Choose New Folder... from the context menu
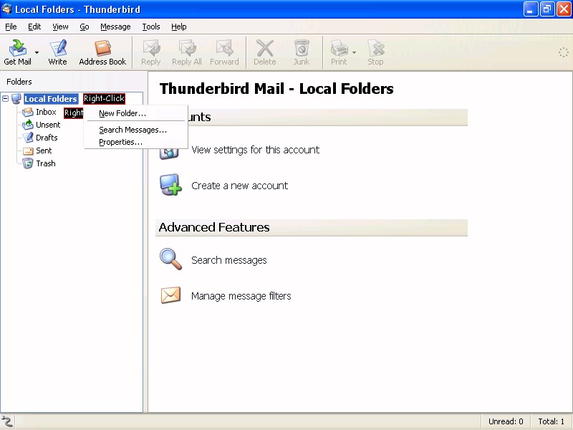 [135, 113]
